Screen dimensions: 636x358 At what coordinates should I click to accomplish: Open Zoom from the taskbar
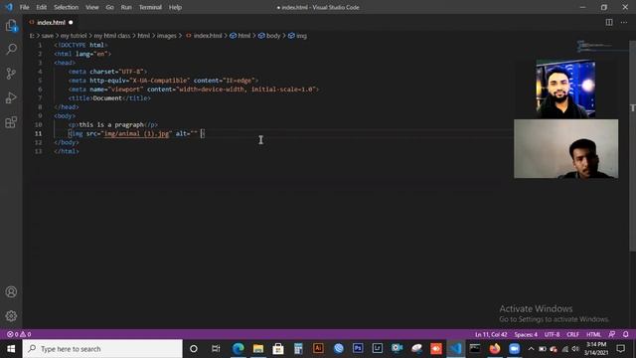point(515,349)
